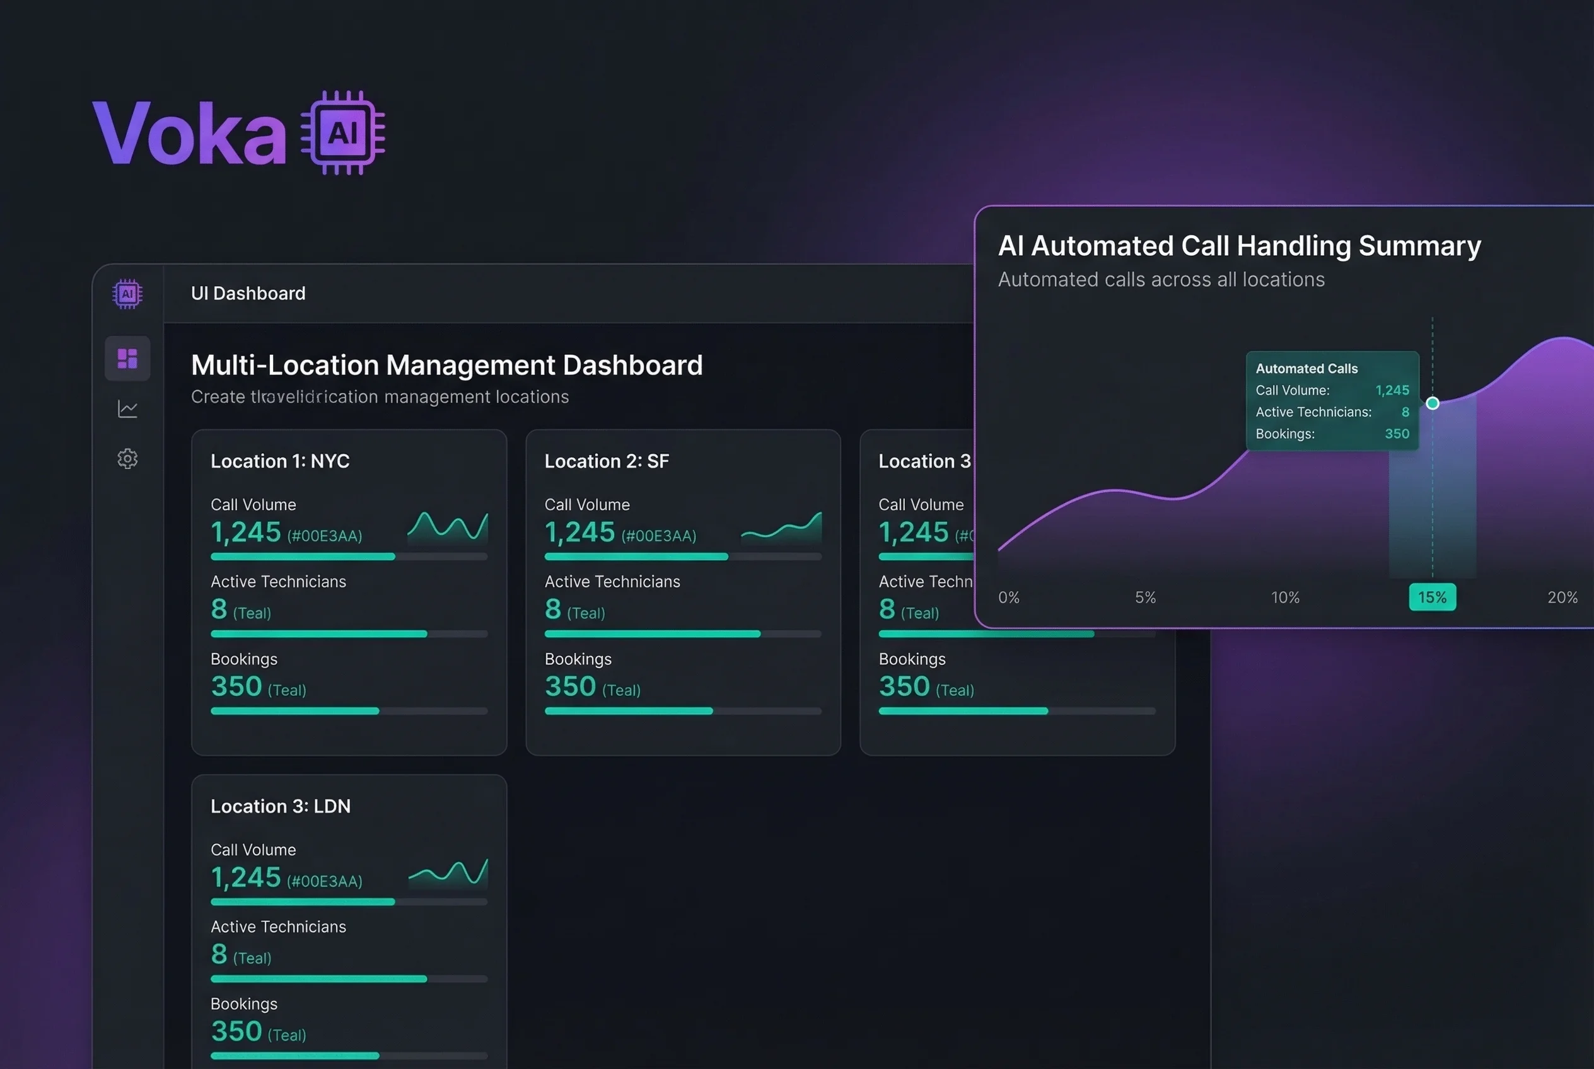This screenshot has width=1594, height=1069.
Task: Click the #00E3AA color code label
Action: click(x=325, y=536)
